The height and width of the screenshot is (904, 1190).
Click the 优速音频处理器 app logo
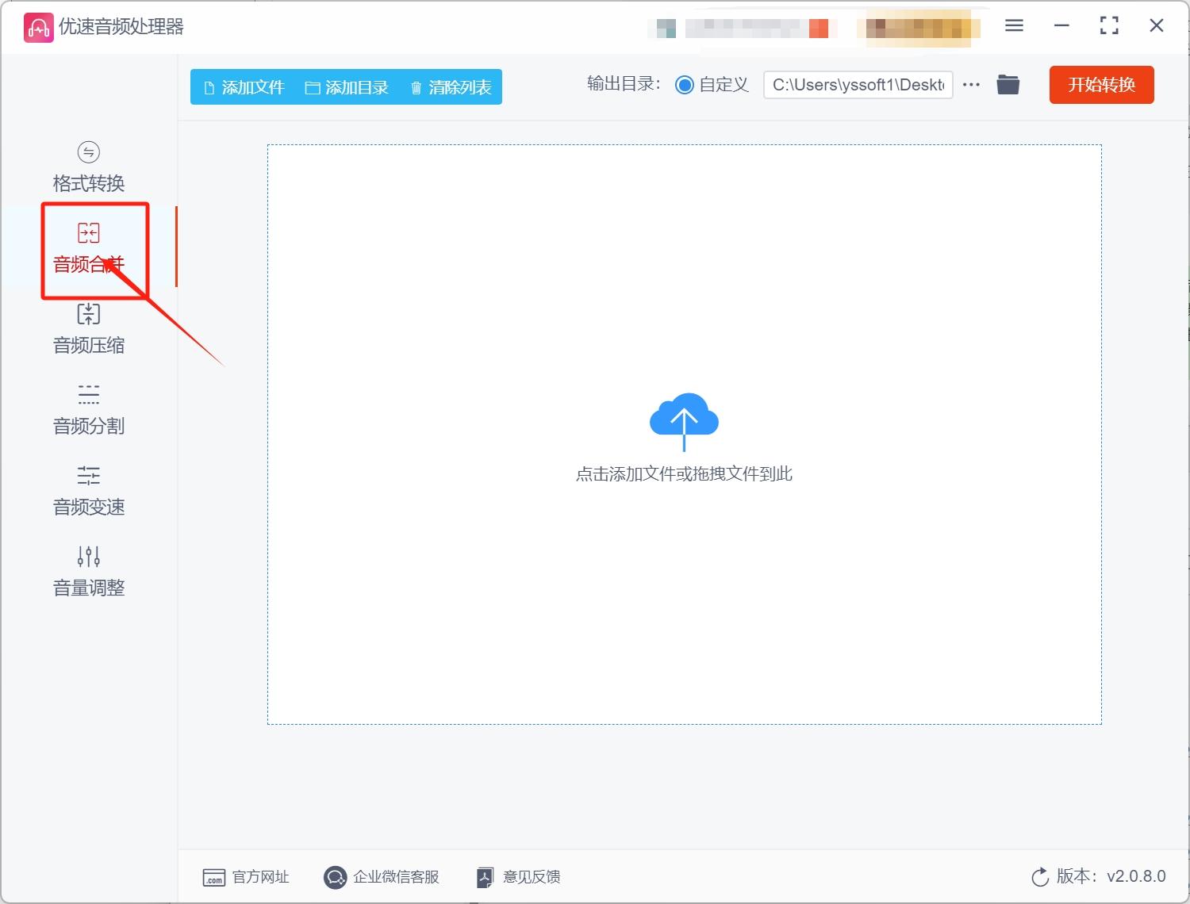click(38, 27)
